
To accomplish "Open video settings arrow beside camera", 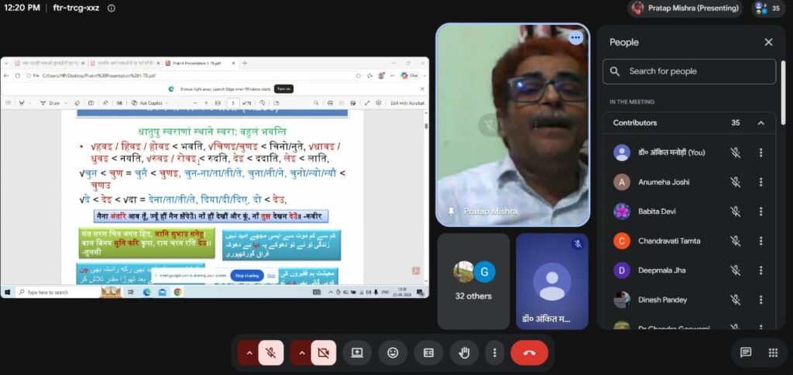I will tap(301, 353).
